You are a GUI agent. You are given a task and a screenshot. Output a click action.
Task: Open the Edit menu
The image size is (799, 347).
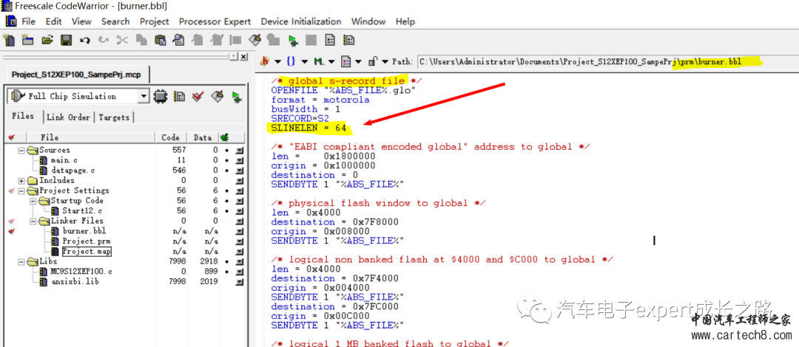tap(53, 21)
